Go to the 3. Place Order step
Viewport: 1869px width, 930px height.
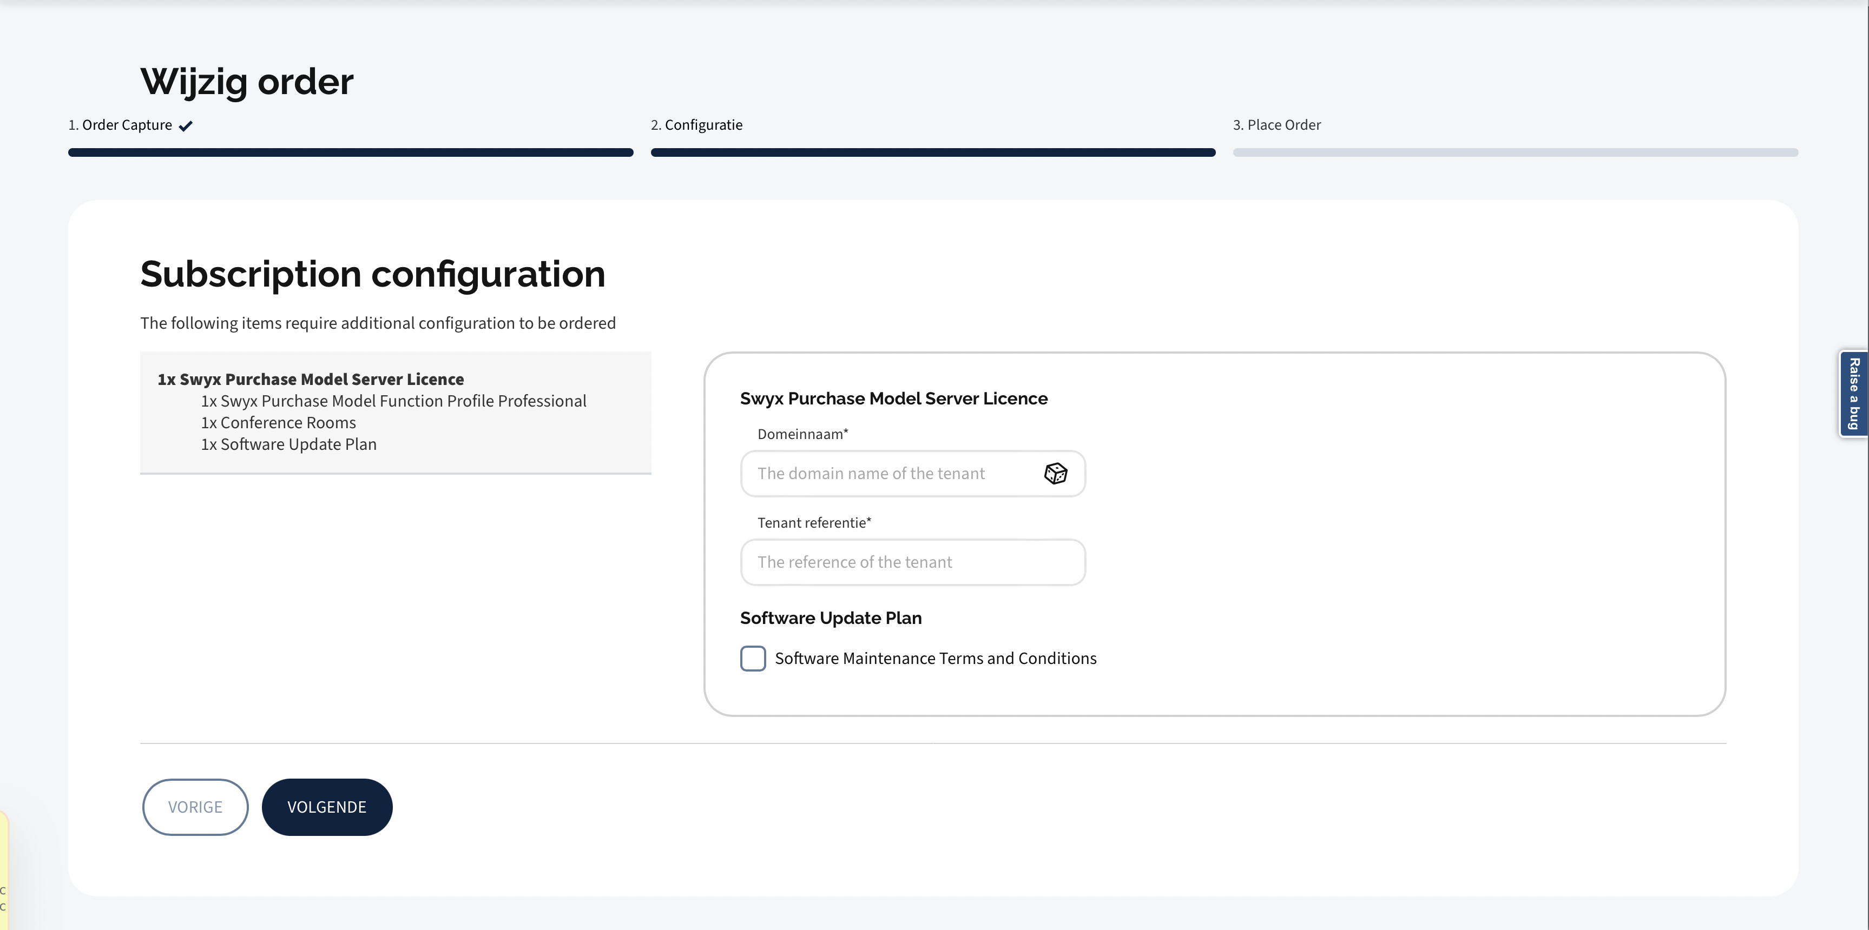1277,125
